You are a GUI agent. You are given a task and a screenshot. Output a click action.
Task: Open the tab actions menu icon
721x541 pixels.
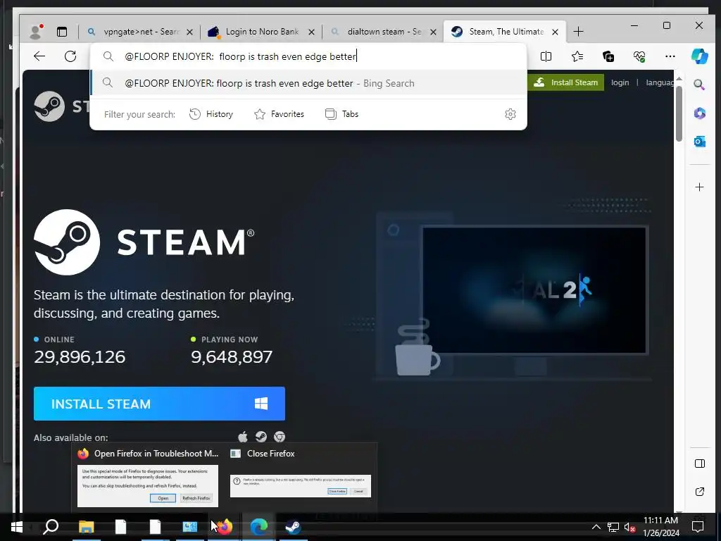coord(62,32)
